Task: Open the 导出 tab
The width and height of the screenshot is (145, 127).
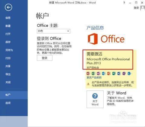Action: [8, 74]
